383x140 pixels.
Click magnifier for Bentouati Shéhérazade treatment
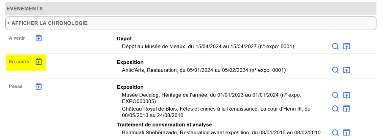click(335, 132)
